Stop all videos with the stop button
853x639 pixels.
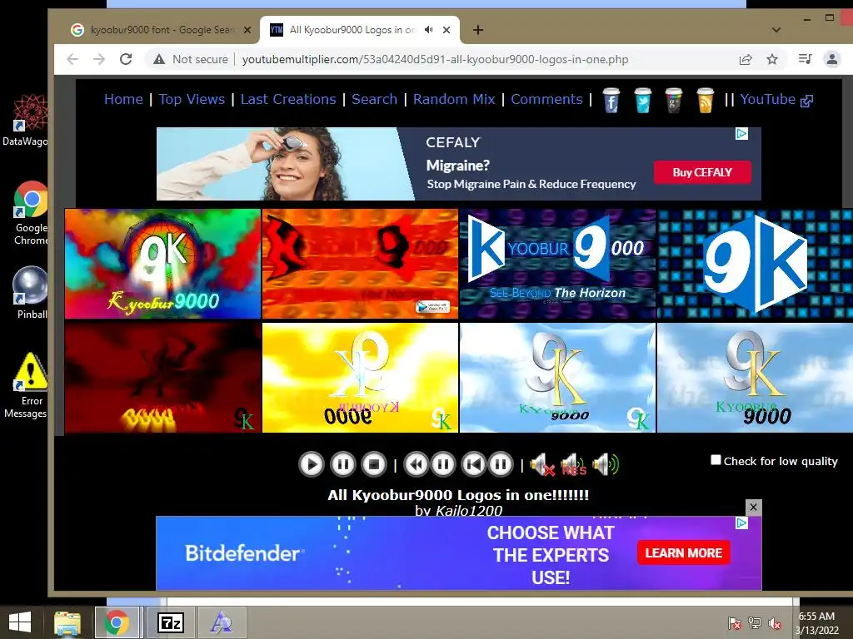pyautogui.click(x=374, y=464)
